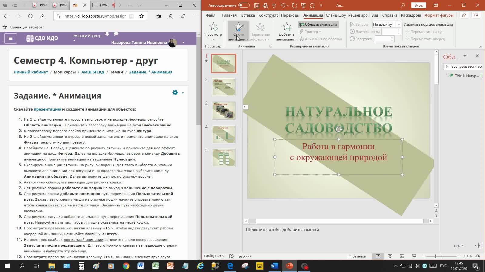This screenshot has width=485, height=272.
Task: Click the Share icon on the ribbon
Action: pyautogui.click(x=464, y=15)
